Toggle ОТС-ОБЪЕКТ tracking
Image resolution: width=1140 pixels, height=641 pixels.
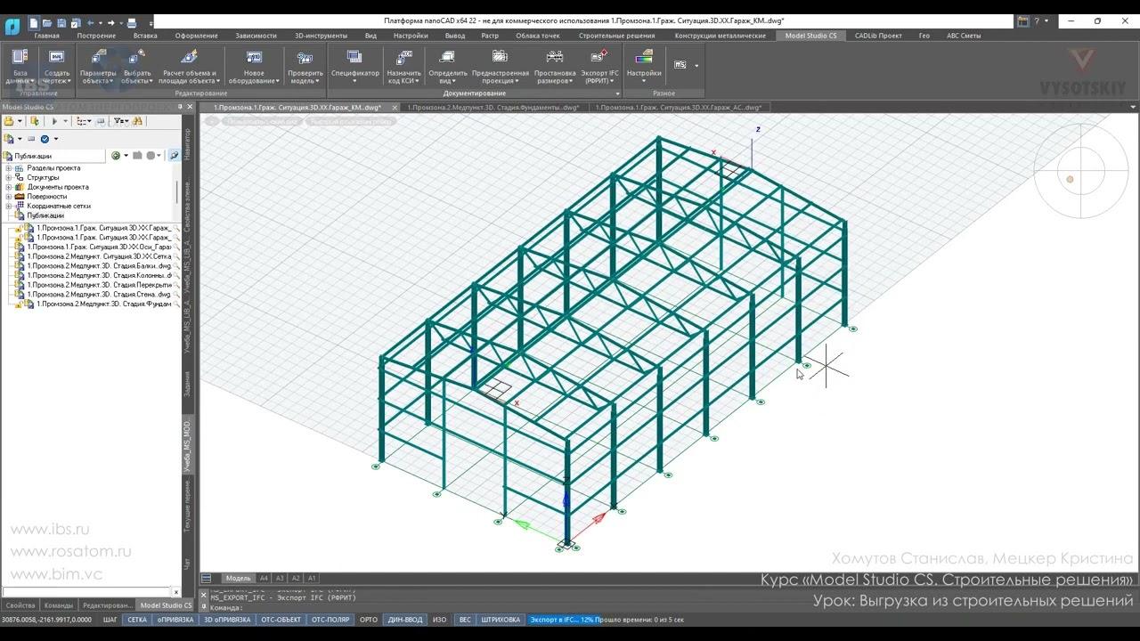[x=281, y=620]
